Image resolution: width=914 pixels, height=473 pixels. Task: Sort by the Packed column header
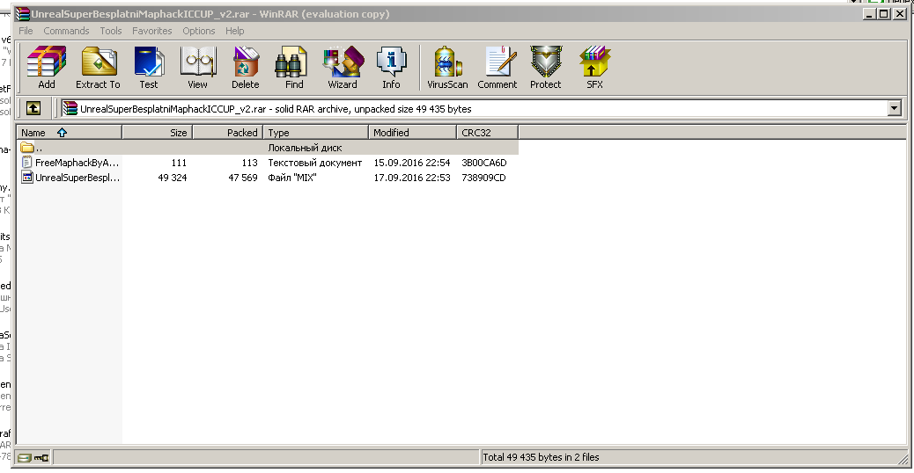click(x=228, y=133)
